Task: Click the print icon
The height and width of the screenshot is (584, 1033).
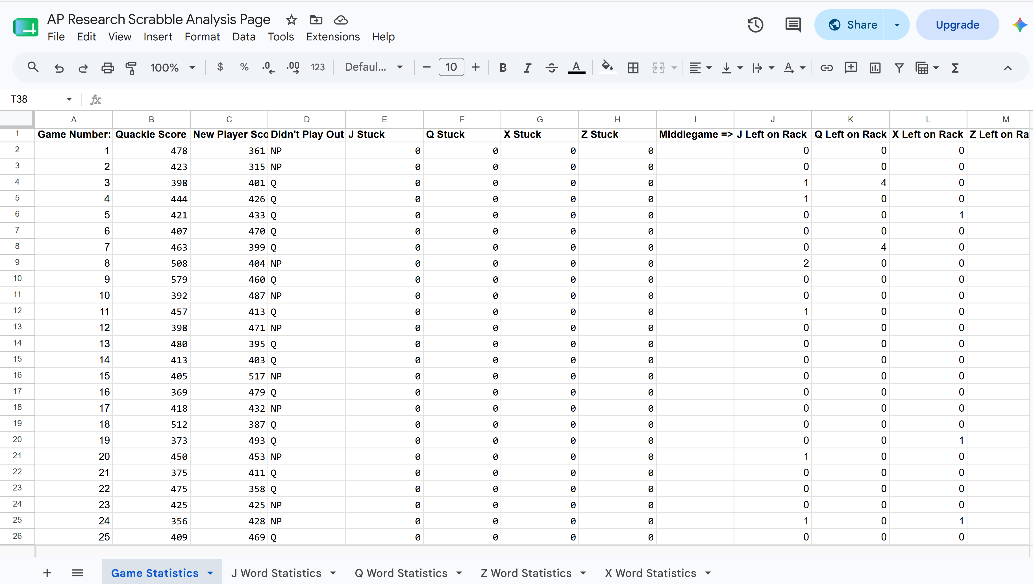Action: click(x=107, y=67)
